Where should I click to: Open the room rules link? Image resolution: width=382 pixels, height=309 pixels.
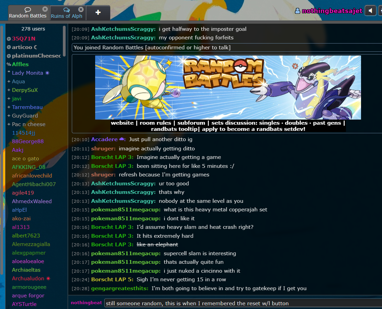tap(155, 123)
